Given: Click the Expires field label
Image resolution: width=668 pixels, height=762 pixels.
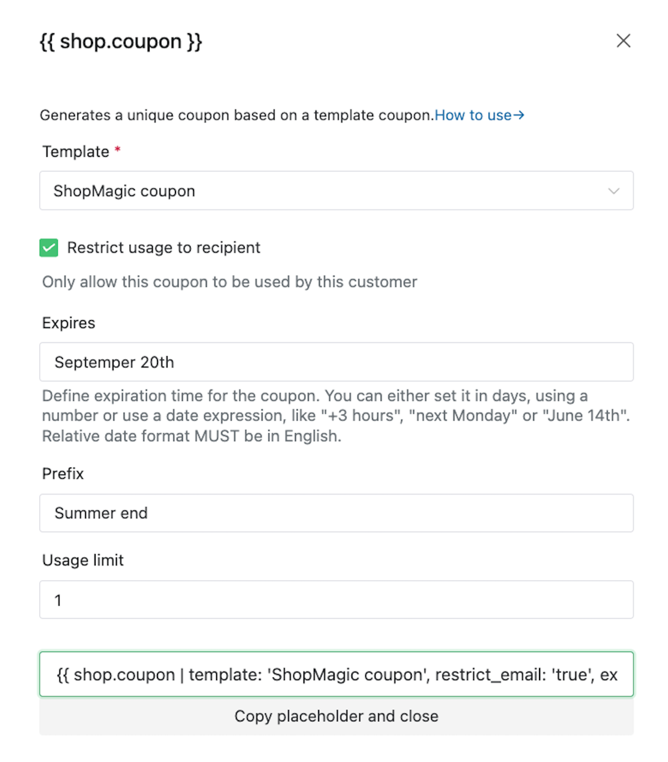Looking at the screenshot, I should click(x=69, y=323).
